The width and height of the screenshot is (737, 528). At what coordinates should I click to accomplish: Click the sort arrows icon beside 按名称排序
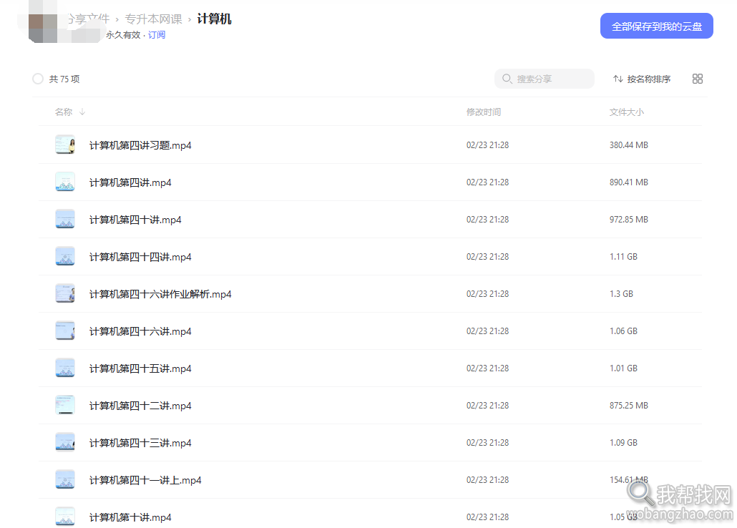pyautogui.click(x=618, y=79)
